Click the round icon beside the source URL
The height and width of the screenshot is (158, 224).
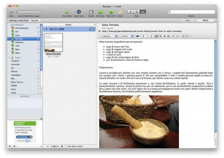tap(99, 31)
